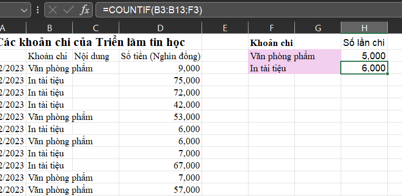Select 'Số tiền (Nghìn đồng)' header cell
The height and width of the screenshot is (196, 402).
(x=160, y=56)
